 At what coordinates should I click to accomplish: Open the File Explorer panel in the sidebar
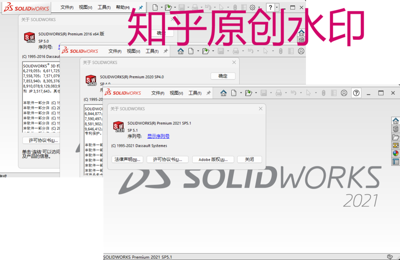(x=396, y=137)
